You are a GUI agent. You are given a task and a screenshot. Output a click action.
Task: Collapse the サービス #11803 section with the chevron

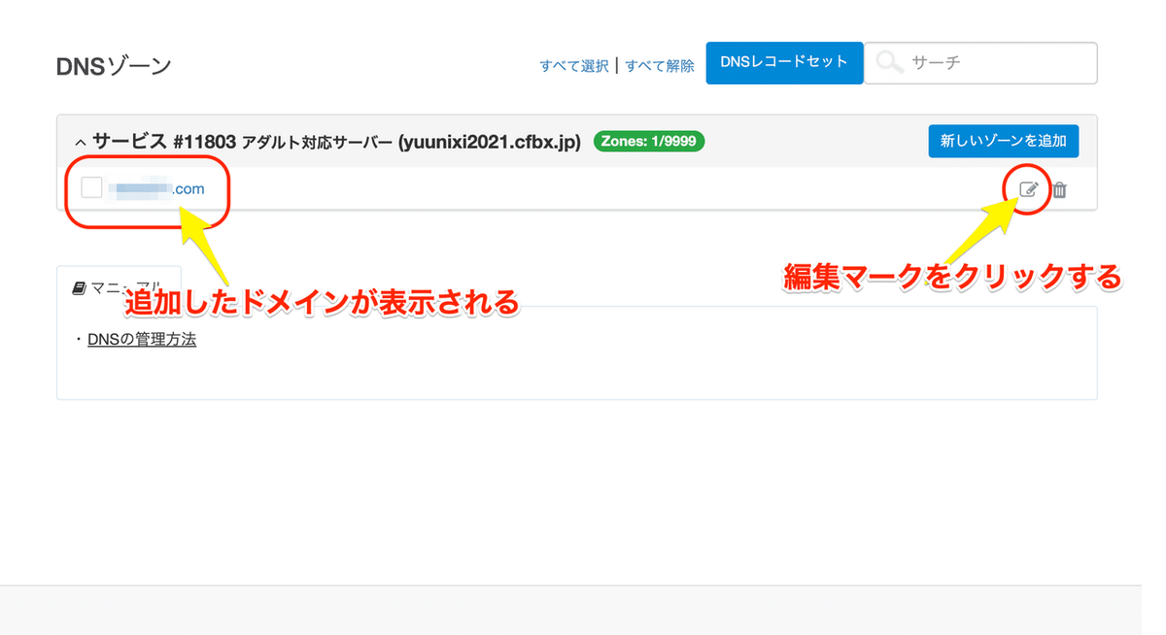[80, 141]
